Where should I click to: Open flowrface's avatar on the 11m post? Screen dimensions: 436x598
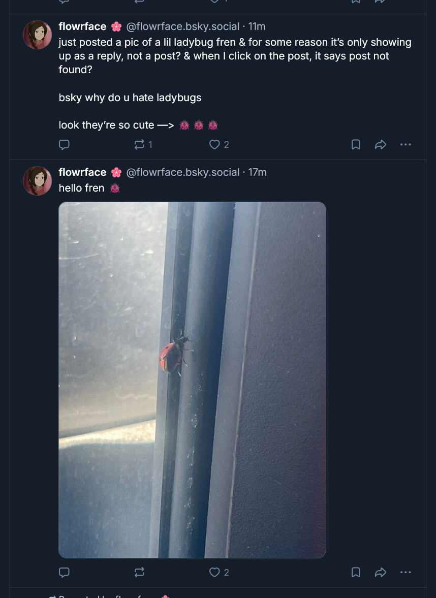[37, 35]
